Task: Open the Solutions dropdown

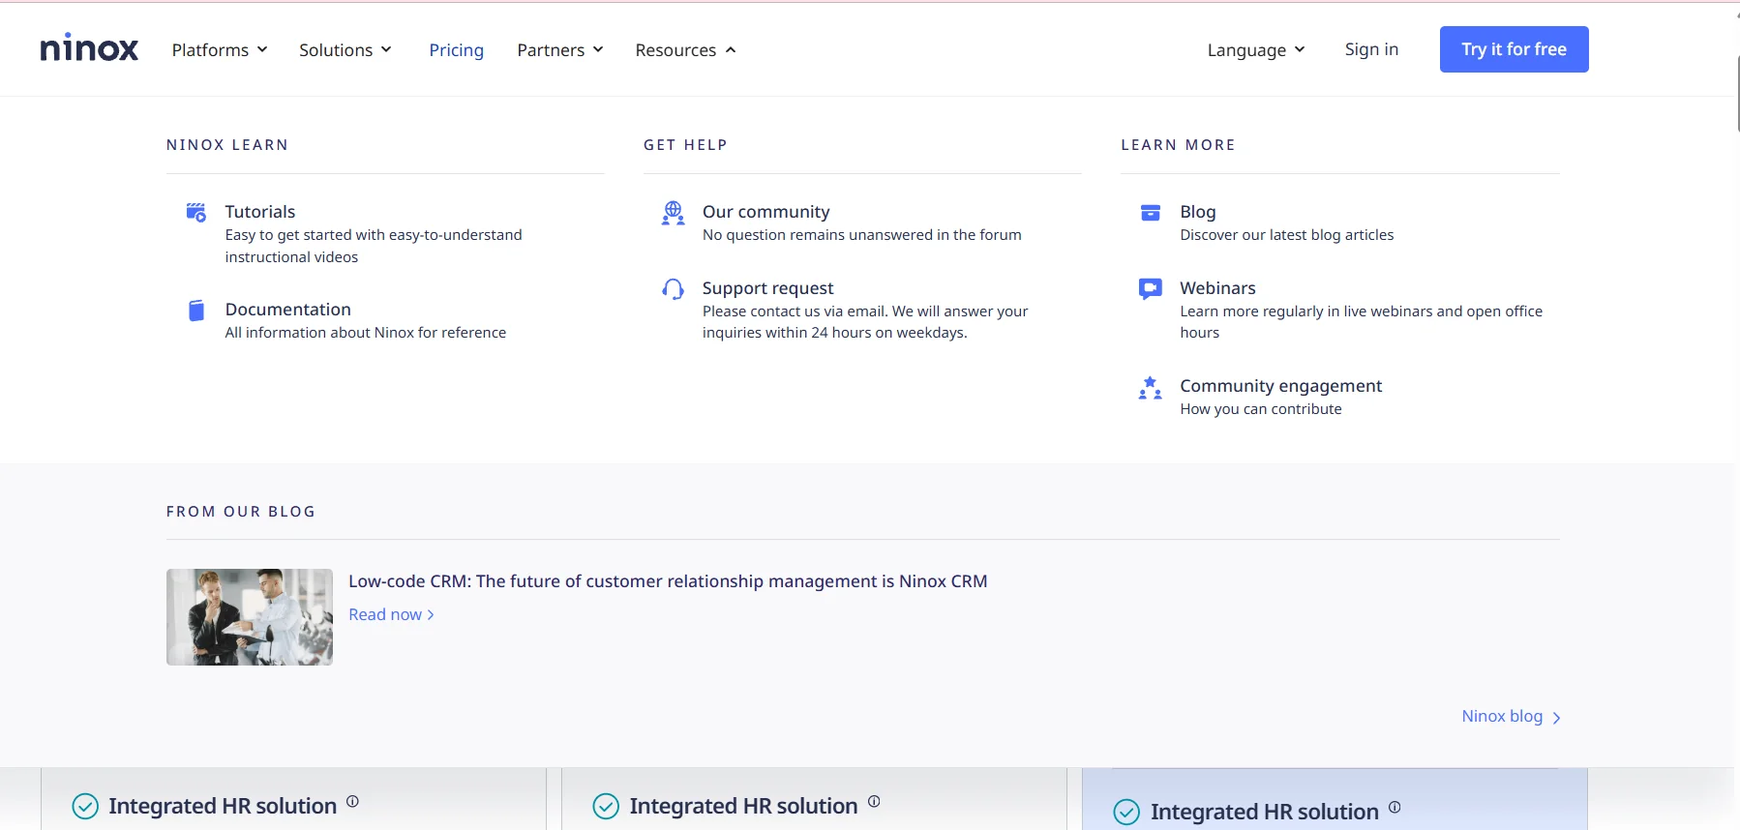Action: (x=345, y=50)
